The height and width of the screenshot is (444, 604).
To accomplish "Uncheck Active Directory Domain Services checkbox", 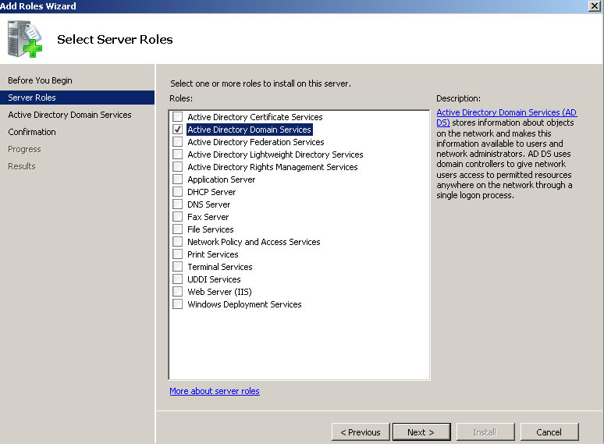I will (x=178, y=130).
